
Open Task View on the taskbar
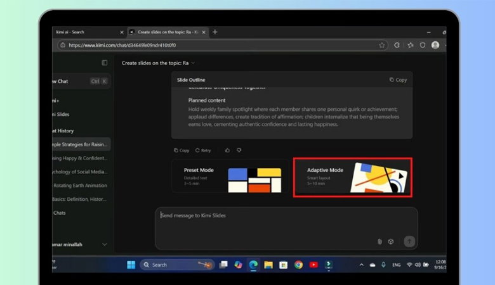[223, 265]
